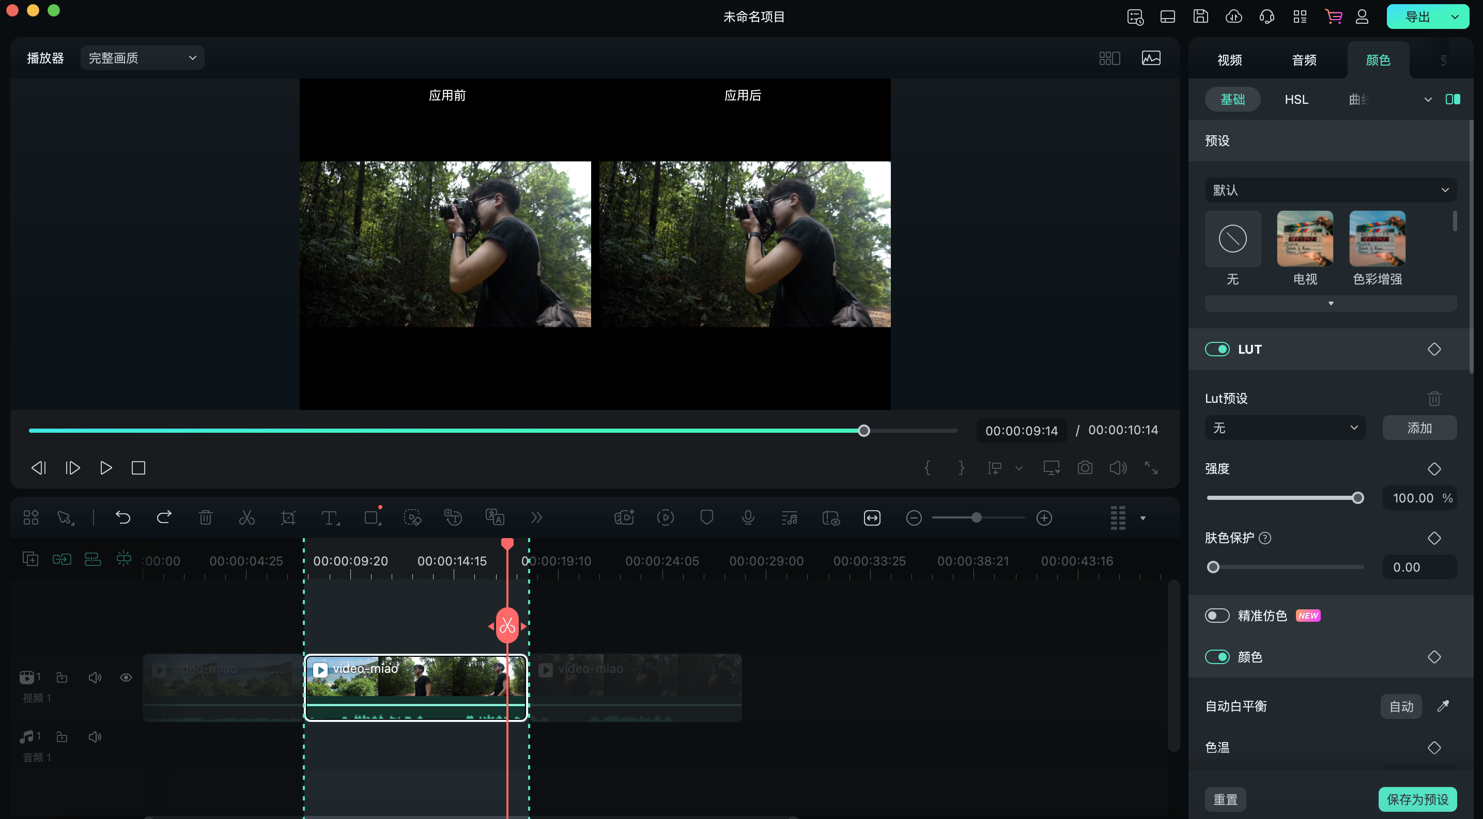
Task: Open the HSL color tab
Action: (1296, 100)
